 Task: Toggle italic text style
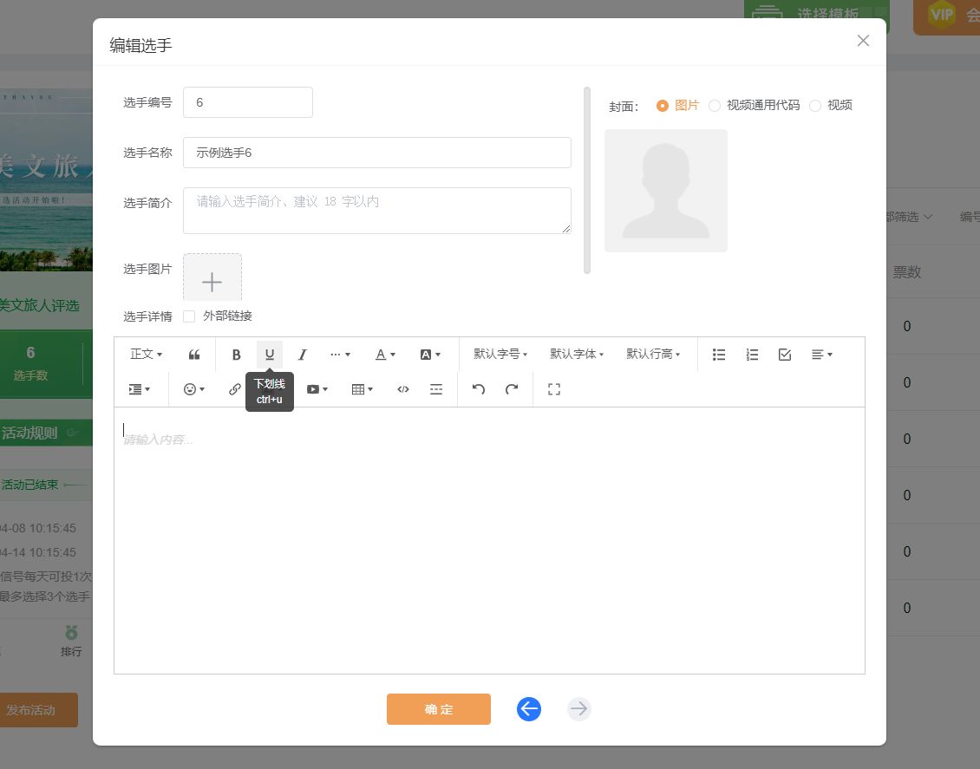(x=303, y=355)
